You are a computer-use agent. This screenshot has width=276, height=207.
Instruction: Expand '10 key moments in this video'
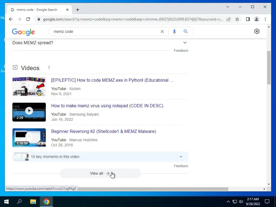[100, 157]
